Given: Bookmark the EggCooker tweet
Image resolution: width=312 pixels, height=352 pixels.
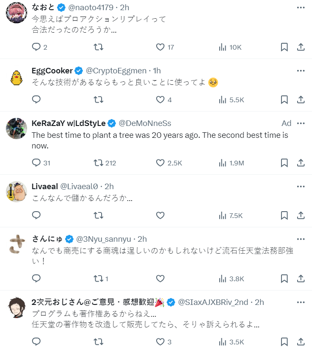Looking at the screenshot, I should coord(284,100).
